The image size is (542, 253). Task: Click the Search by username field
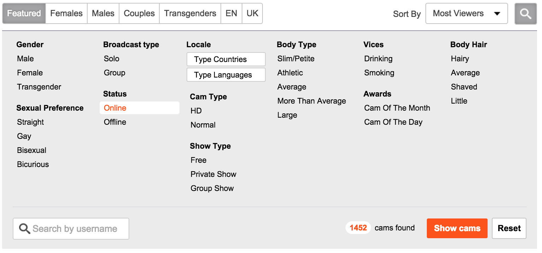click(75, 229)
